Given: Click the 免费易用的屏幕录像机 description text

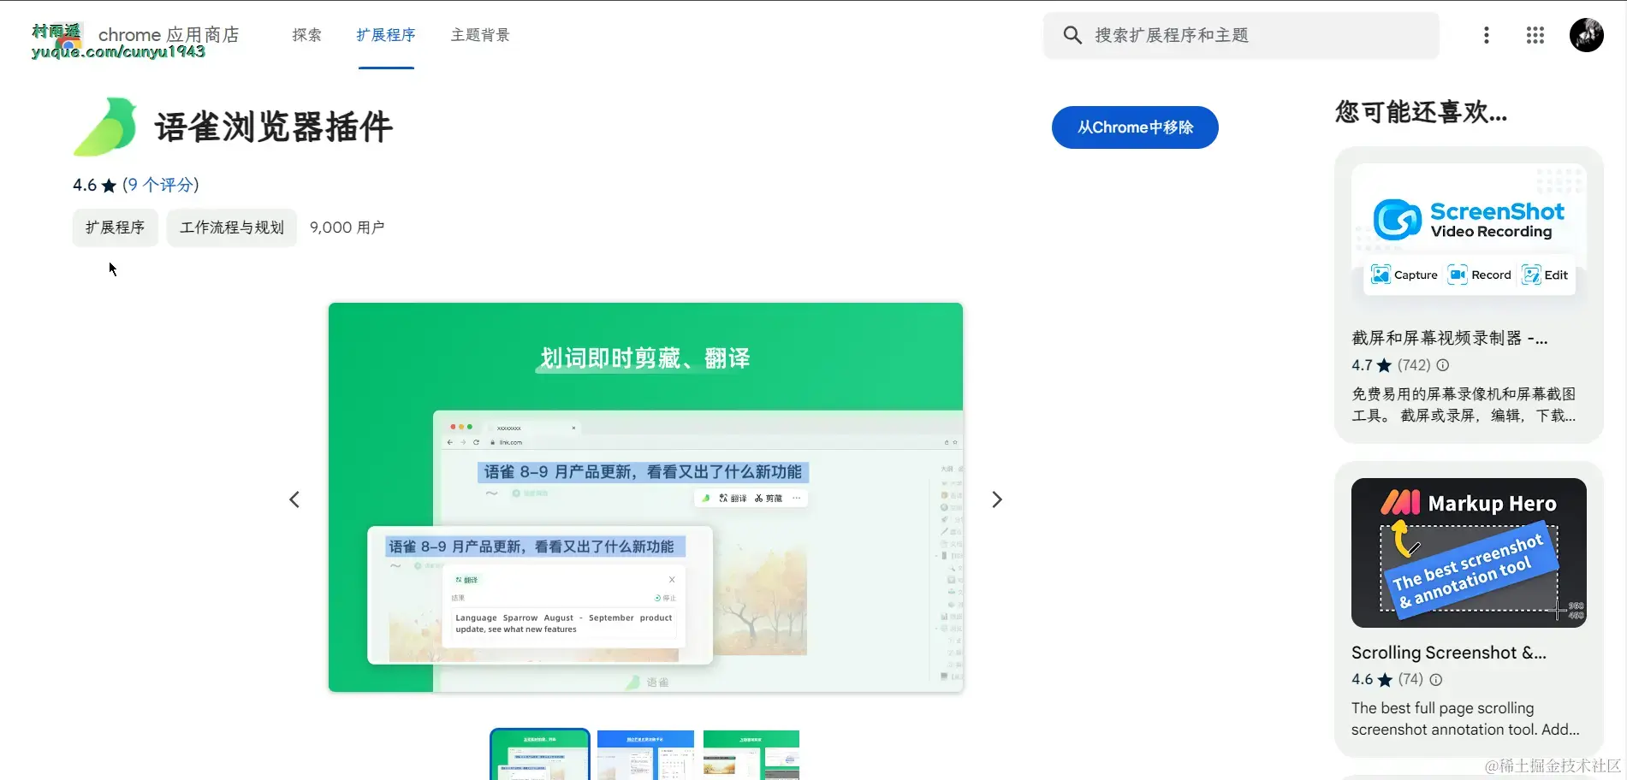Looking at the screenshot, I should tap(1464, 405).
